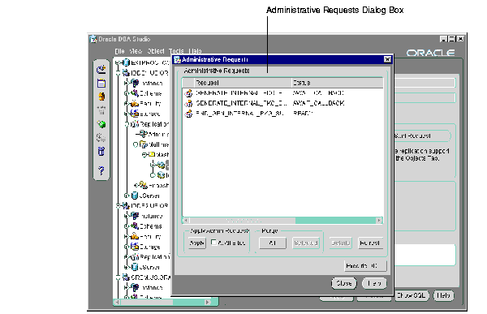Screen dimensions: 487x314
Task: Select the Snapshot tree item
Action: point(159,186)
